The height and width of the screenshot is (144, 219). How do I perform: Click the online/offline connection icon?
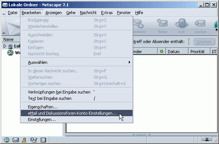207,140
